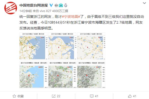Open third top-row close-up road map thumbnail
The width and height of the screenshot is (149, 99).
coord(91,46)
